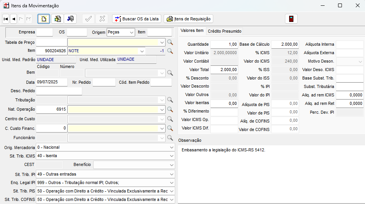Screen dimensions: 365x204
Task: Open the Sit. Trib. IPI combo box
Action: click(x=172, y=174)
